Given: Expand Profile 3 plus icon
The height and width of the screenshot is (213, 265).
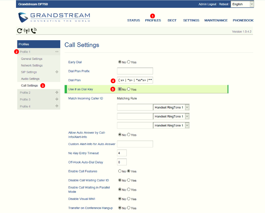Looking at the screenshot, I should point(57,99).
